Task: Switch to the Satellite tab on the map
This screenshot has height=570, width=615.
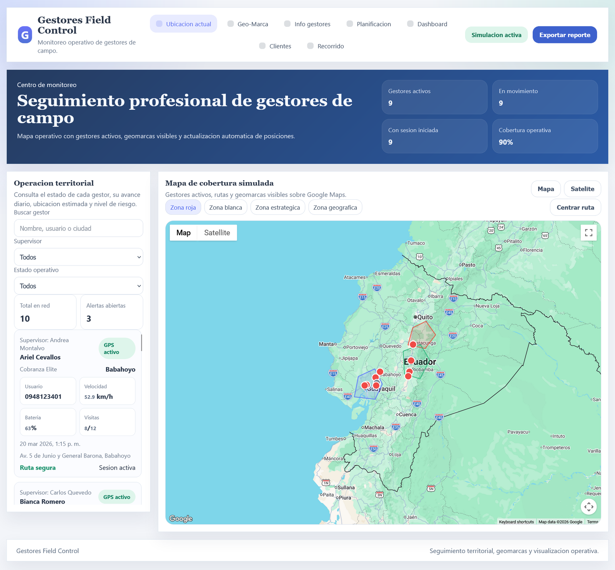Action: point(217,232)
